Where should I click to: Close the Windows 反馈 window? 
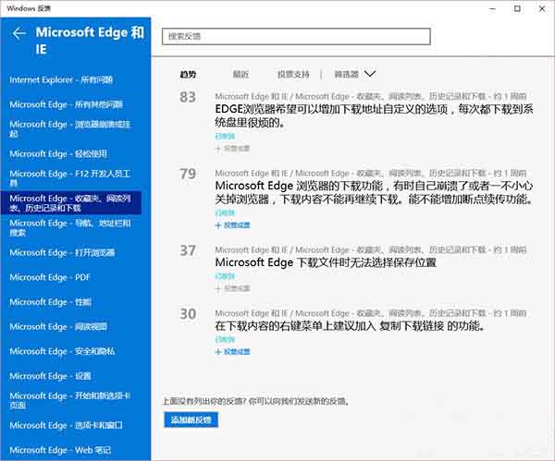pyautogui.click(x=542, y=8)
